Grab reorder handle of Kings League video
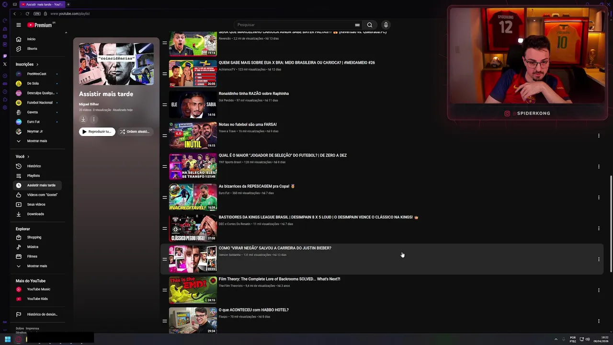Viewport: 613px width, 345px height. tap(164, 228)
